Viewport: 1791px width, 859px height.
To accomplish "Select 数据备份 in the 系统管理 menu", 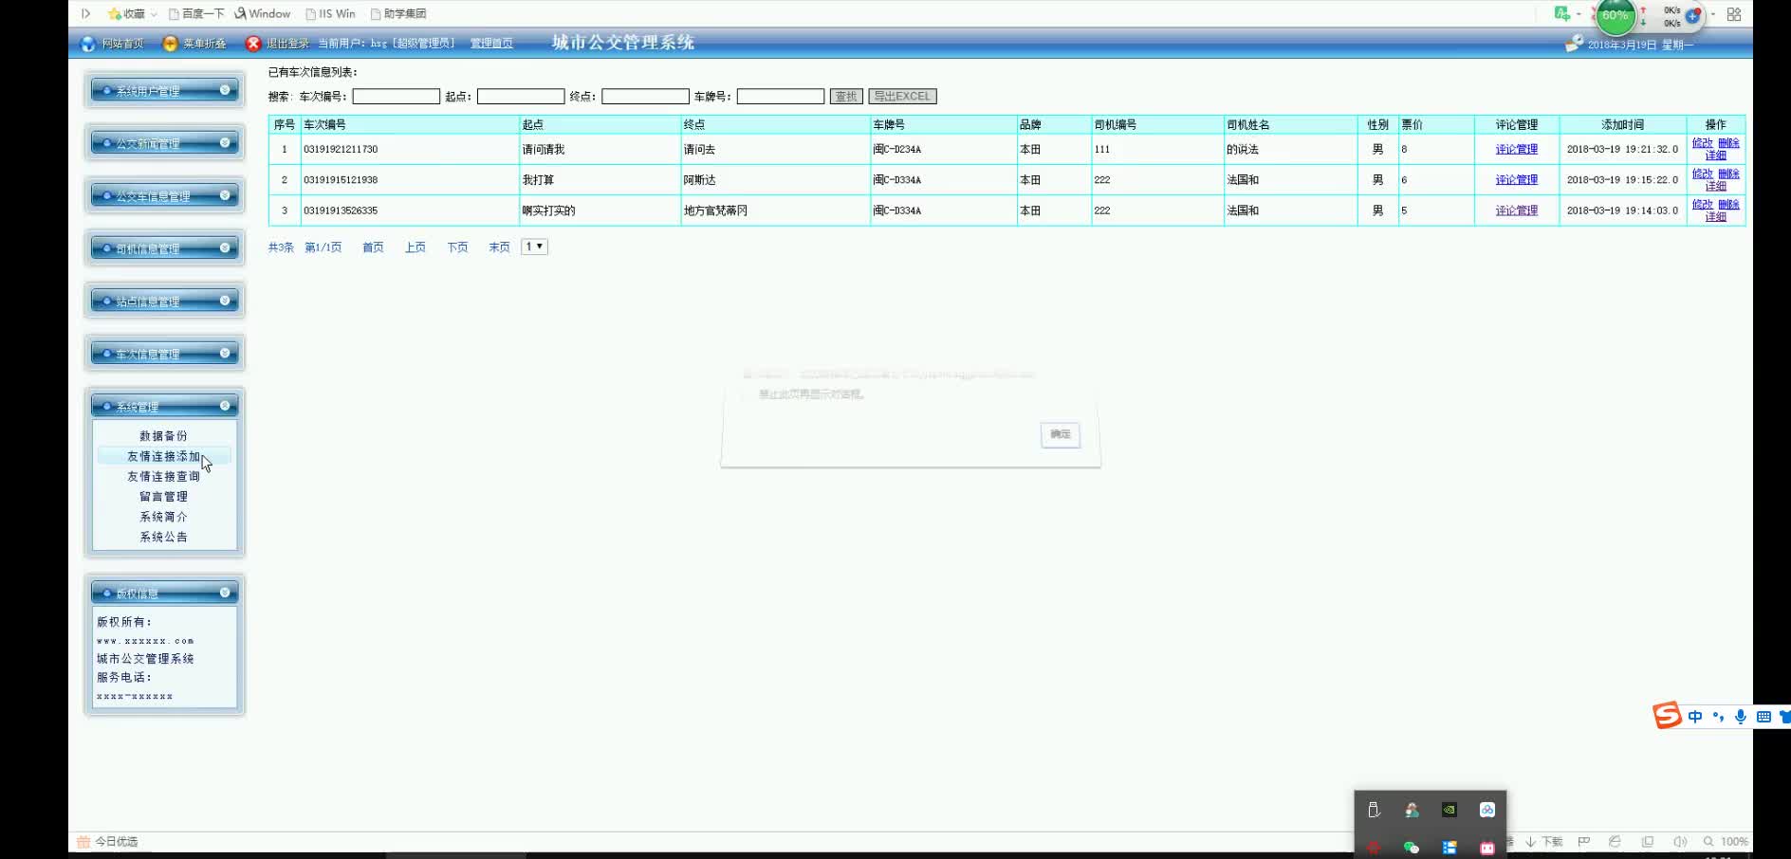I will click(163, 436).
